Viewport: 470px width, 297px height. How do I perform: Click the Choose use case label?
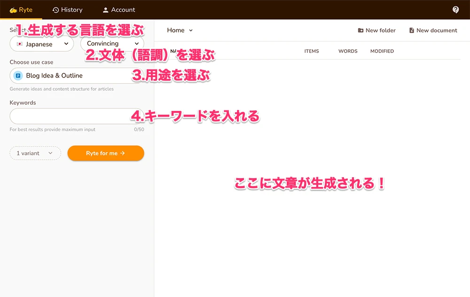(x=31, y=62)
